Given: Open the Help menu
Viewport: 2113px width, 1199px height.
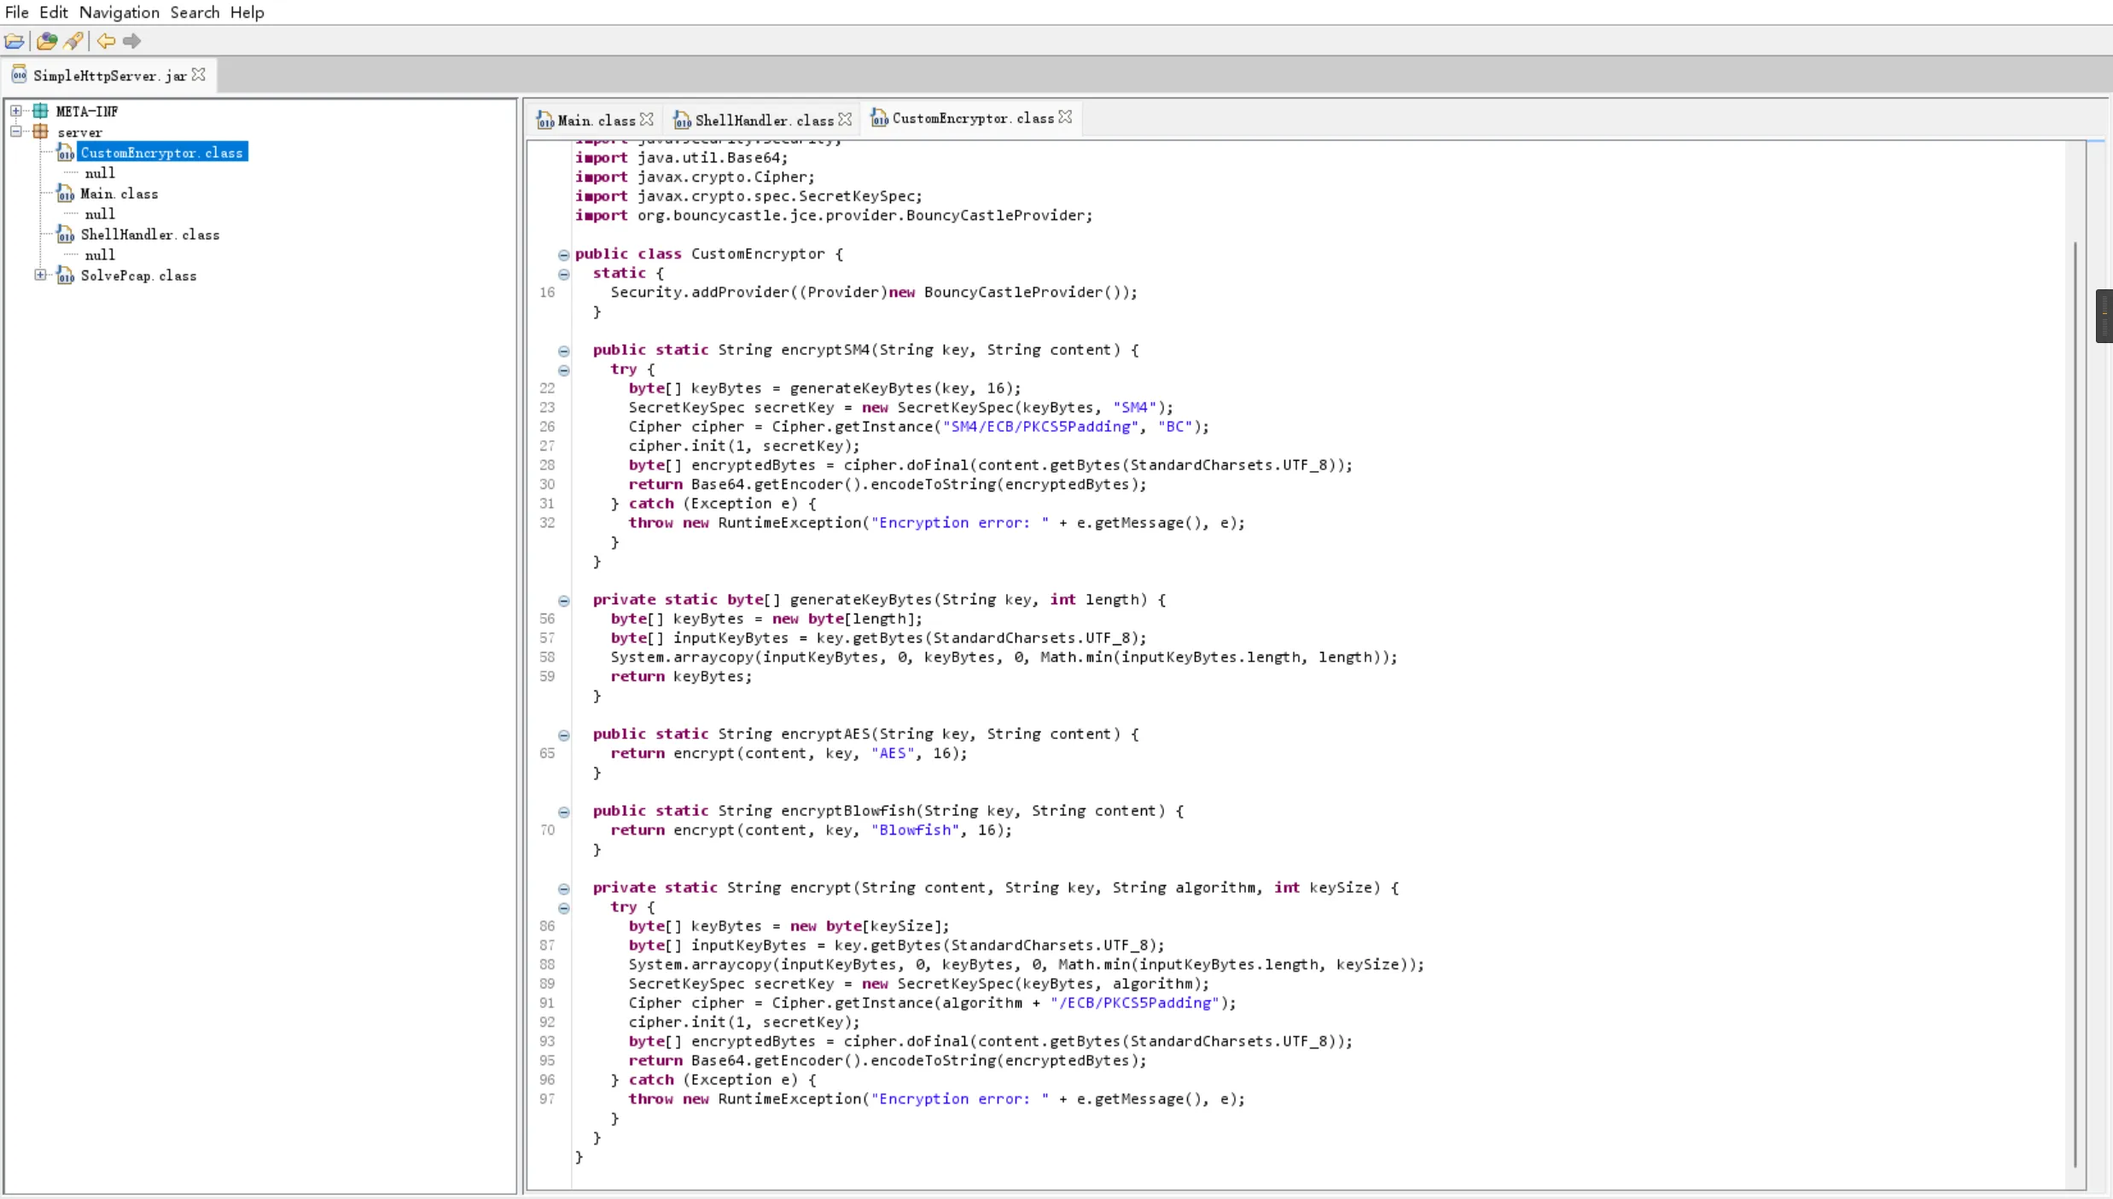Looking at the screenshot, I should [247, 12].
